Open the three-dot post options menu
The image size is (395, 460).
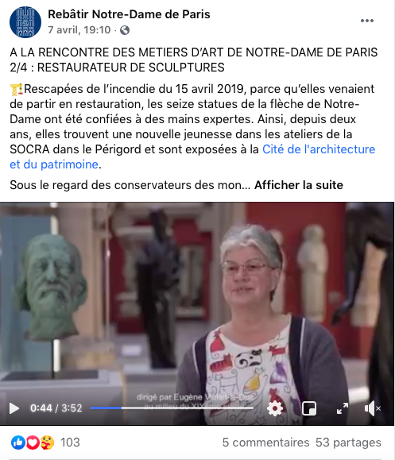click(x=367, y=21)
